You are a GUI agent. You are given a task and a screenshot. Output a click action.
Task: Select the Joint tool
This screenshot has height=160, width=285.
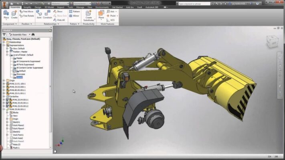click(39, 14)
